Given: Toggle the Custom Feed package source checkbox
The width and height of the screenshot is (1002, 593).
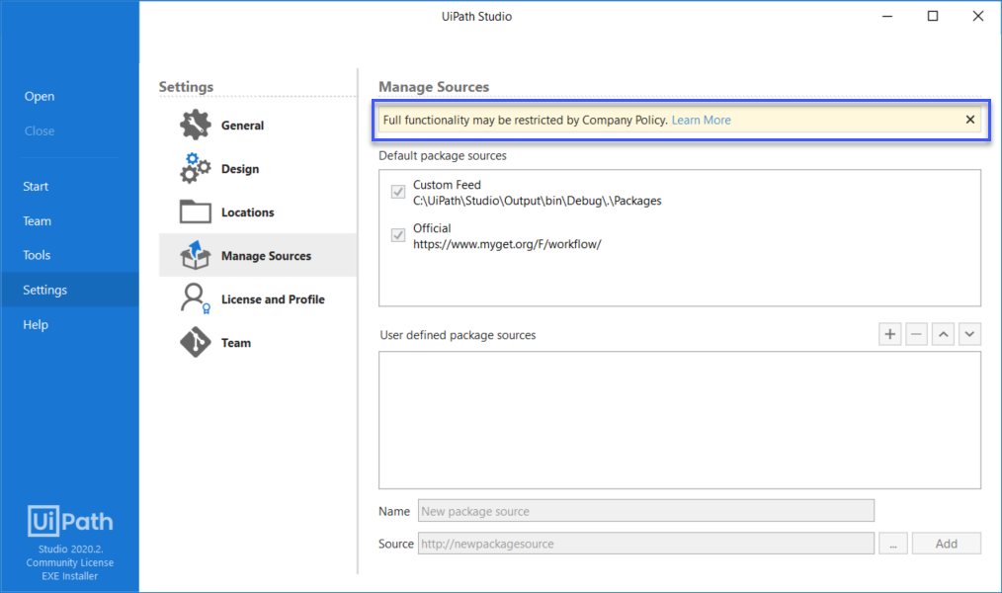Looking at the screenshot, I should point(397,192).
